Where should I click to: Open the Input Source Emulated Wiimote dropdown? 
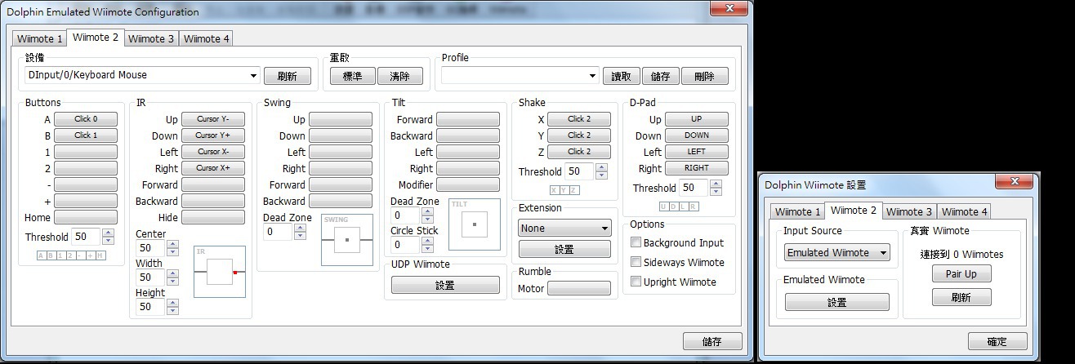tap(836, 252)
